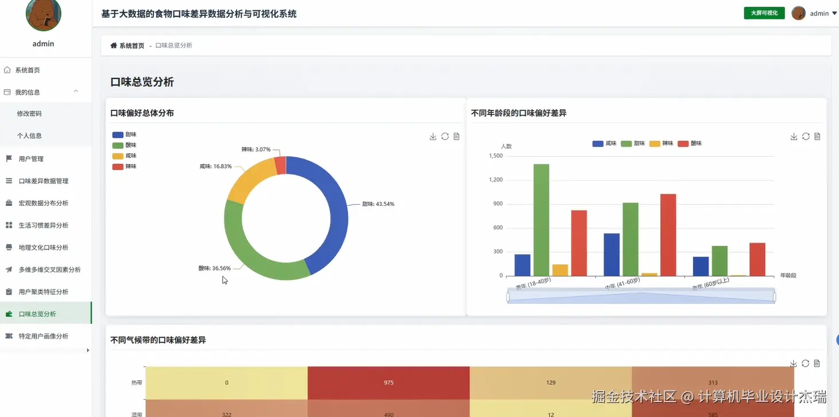Screen dimensions: 839x417
Task: Click the icon beside 地理文化口味分析
Action: [x=9, y=247]
